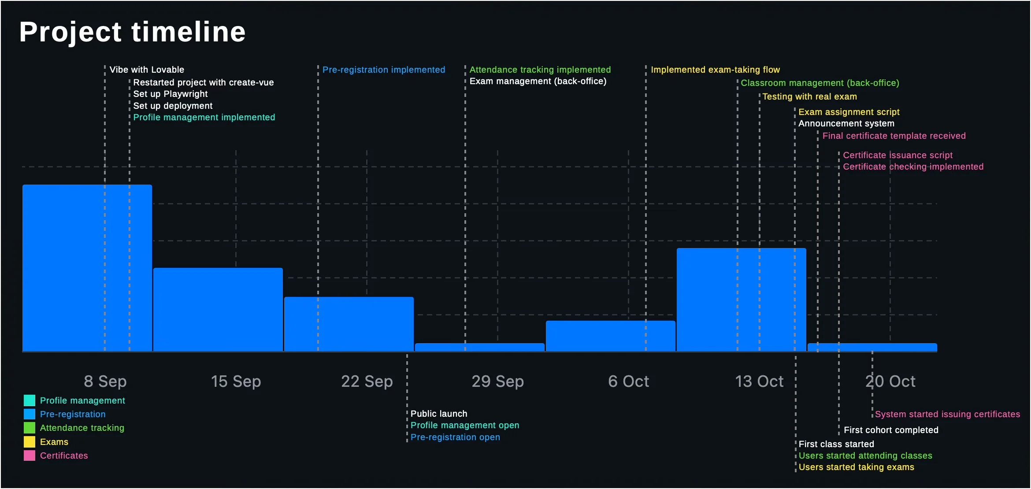Click the tallest bar for 8 Sep week
This screenshot has height=489, width=1031.
coord(87,268)
